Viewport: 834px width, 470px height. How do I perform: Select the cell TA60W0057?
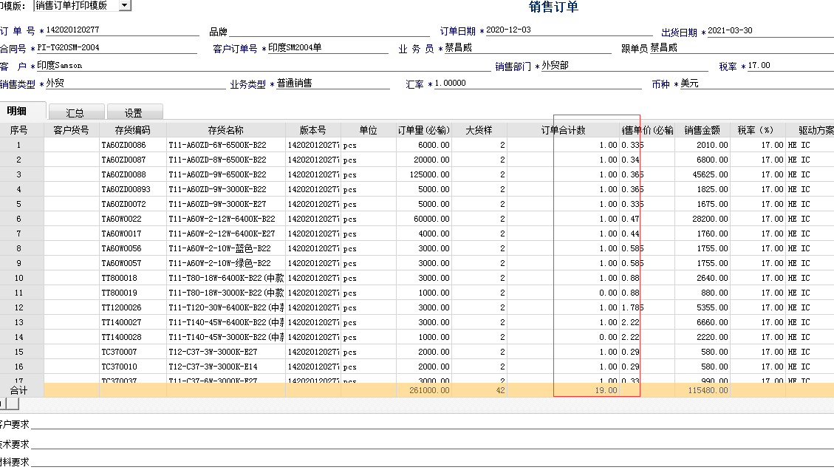click(132, 264)
